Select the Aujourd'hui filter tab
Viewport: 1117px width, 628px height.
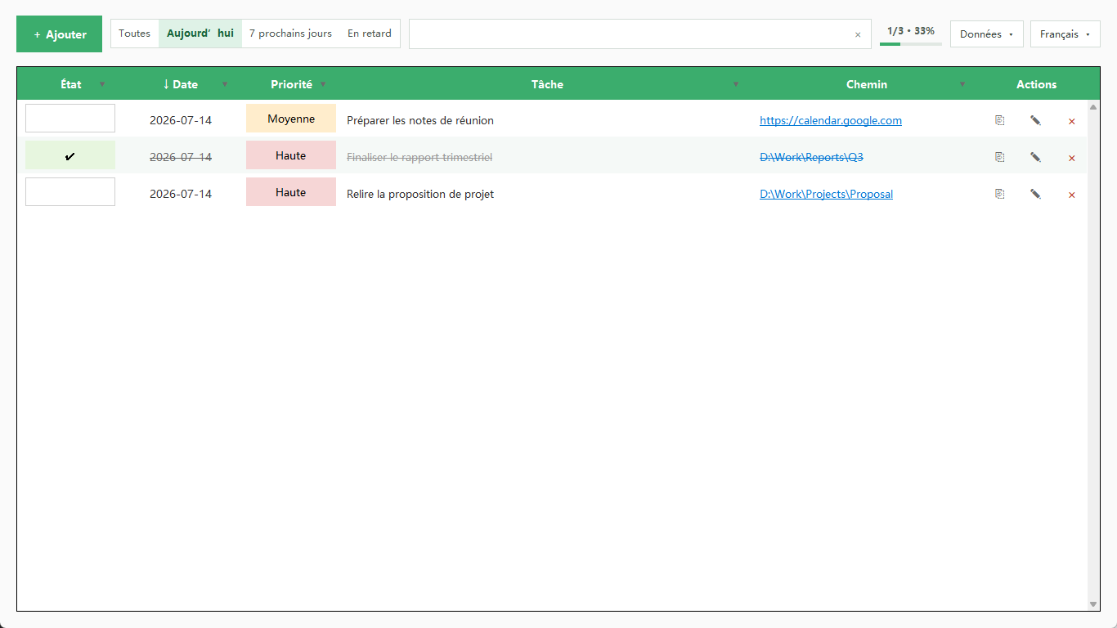(x=200, y=34)
